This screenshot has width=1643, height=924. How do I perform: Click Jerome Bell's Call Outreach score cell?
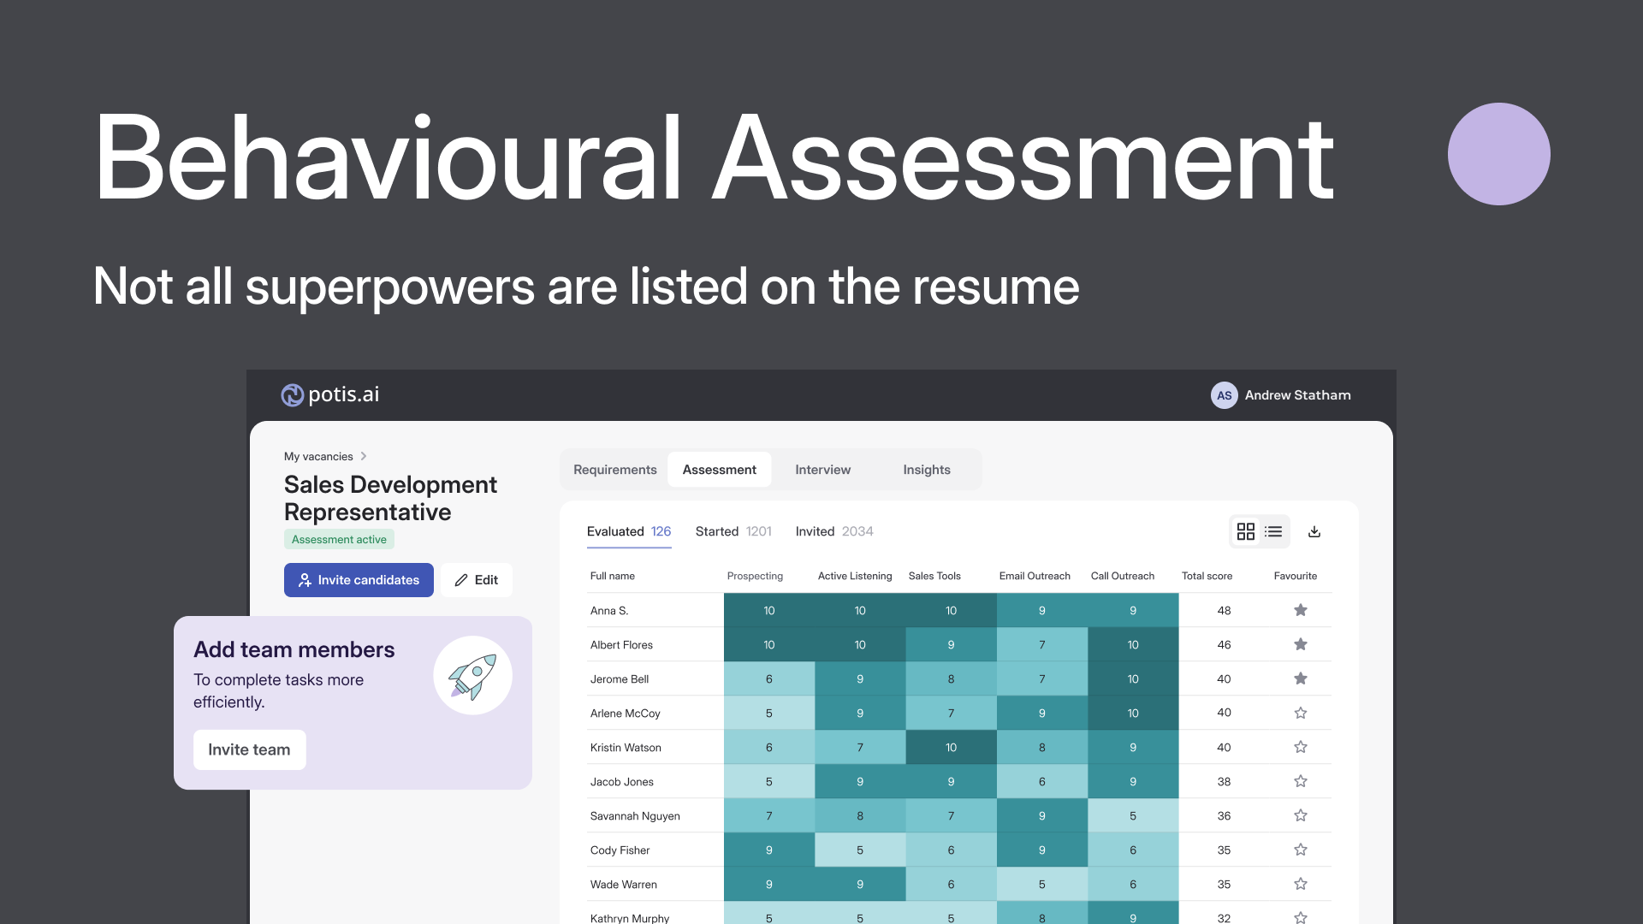tap(1132, 678)
